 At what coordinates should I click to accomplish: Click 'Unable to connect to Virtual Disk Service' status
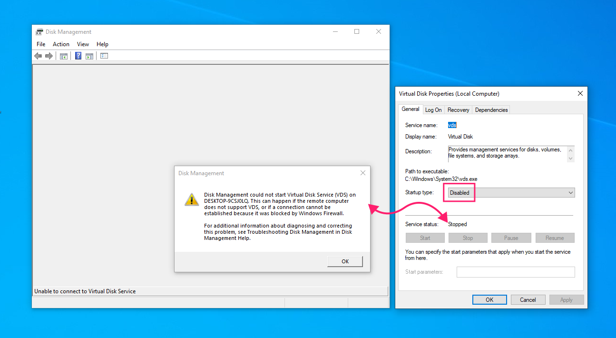(x=85, y=291)
